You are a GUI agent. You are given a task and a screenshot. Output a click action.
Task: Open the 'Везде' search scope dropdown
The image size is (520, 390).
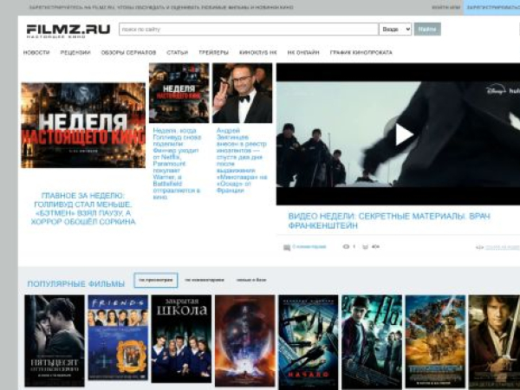click(395, 29)
